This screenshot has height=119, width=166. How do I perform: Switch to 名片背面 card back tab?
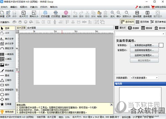[x=32, y=28]
